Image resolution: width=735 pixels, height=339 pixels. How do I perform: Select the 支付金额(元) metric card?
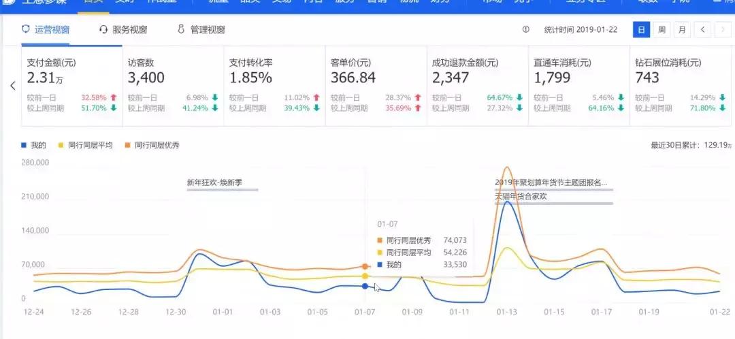(x=71, y=86)
